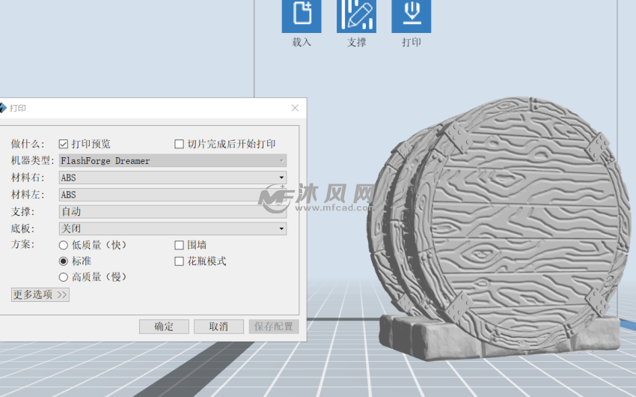Screen dimensions: 636x397
Task: Enable the 围墙 checkbox
Action: click(x=179, y=245)
